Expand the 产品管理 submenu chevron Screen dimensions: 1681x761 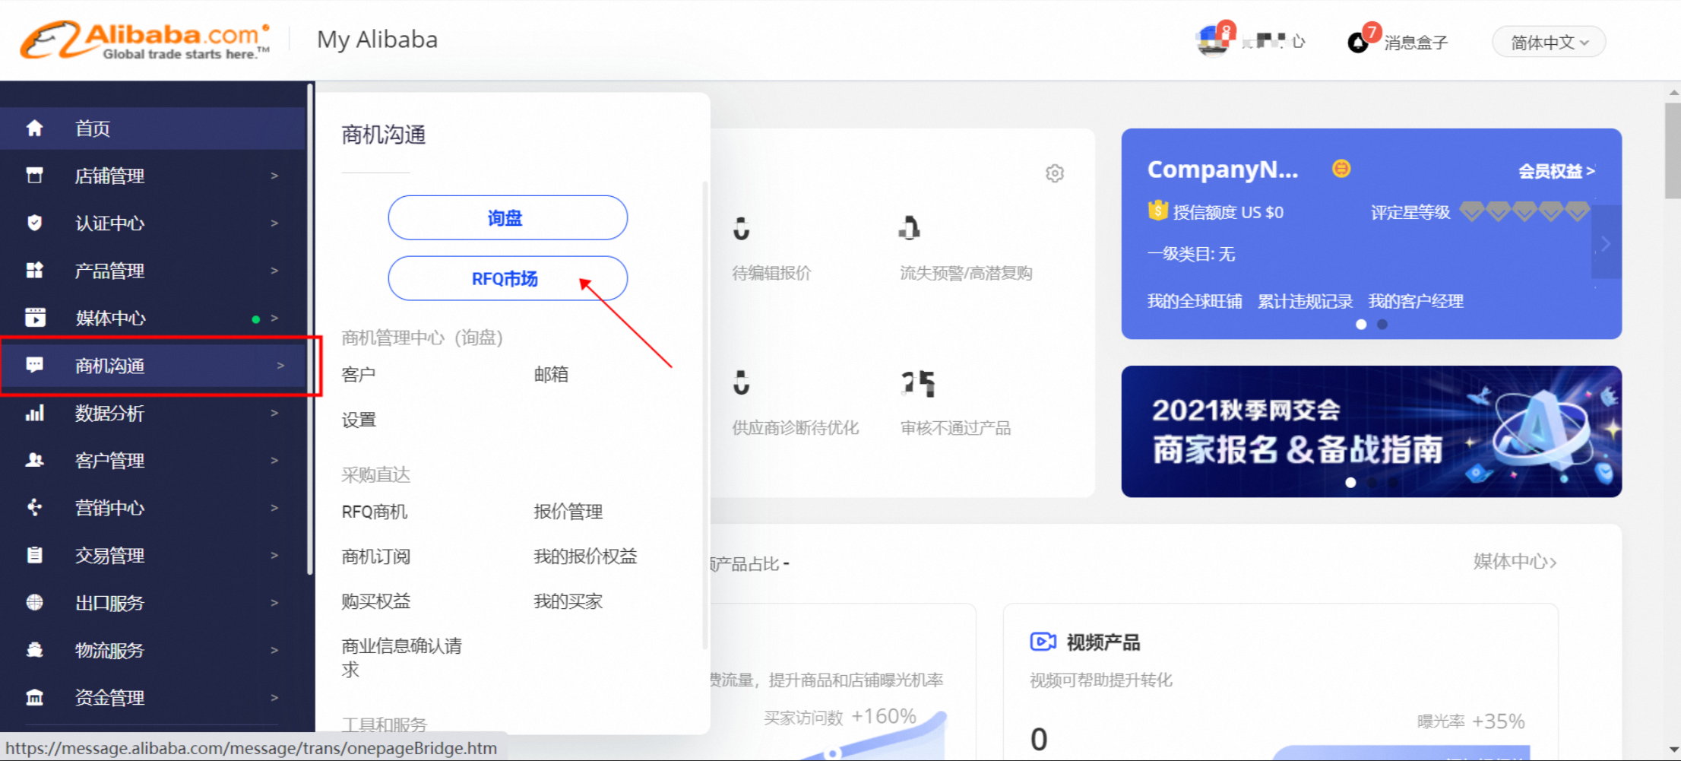click(274, 270)
